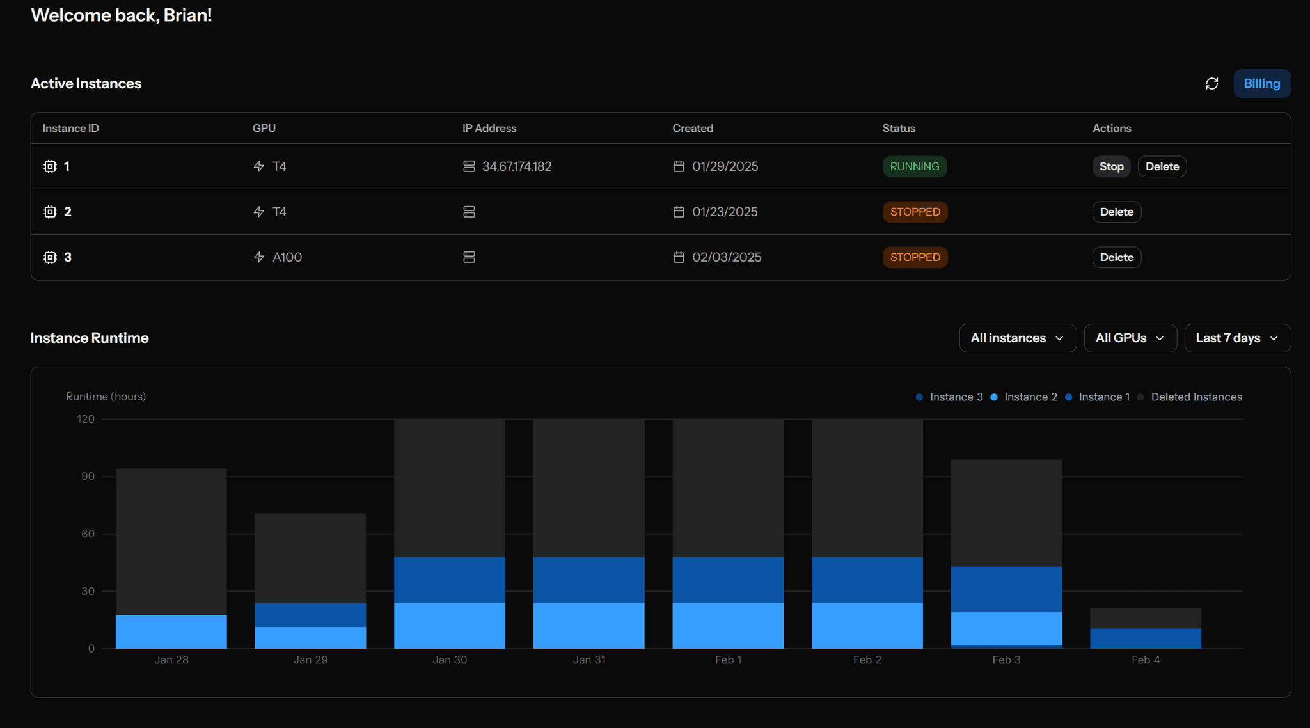The image size is (1310, 728).
Task: Click the calendar icon beside 01/29/2025
Action: click(x=679, y=166)
